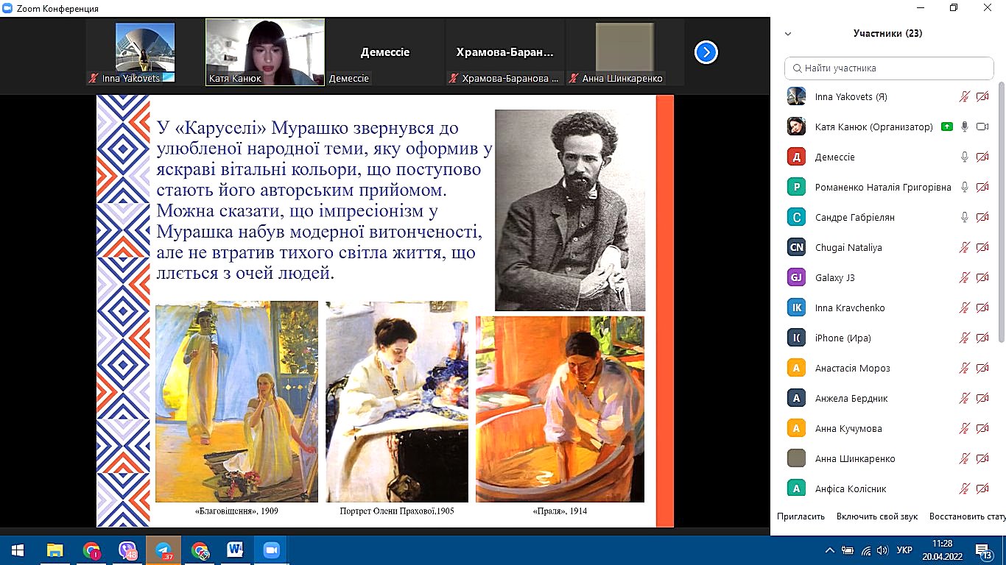Click the Праля 1914 painting on slide

[560, 409]
